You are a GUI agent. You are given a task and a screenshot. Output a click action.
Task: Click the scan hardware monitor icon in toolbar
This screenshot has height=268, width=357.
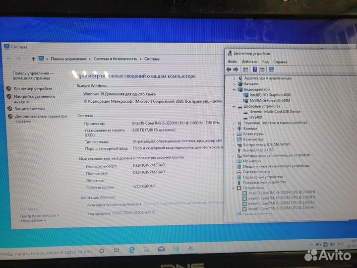(271, 69)
